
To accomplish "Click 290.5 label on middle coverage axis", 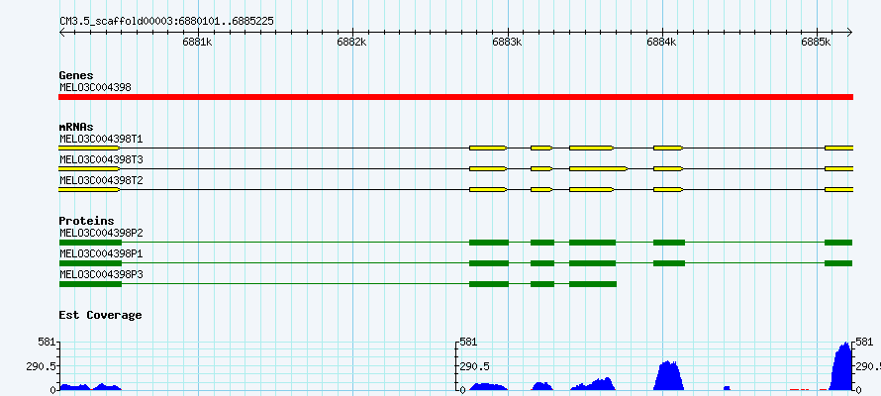I will (x=475, y=366).
